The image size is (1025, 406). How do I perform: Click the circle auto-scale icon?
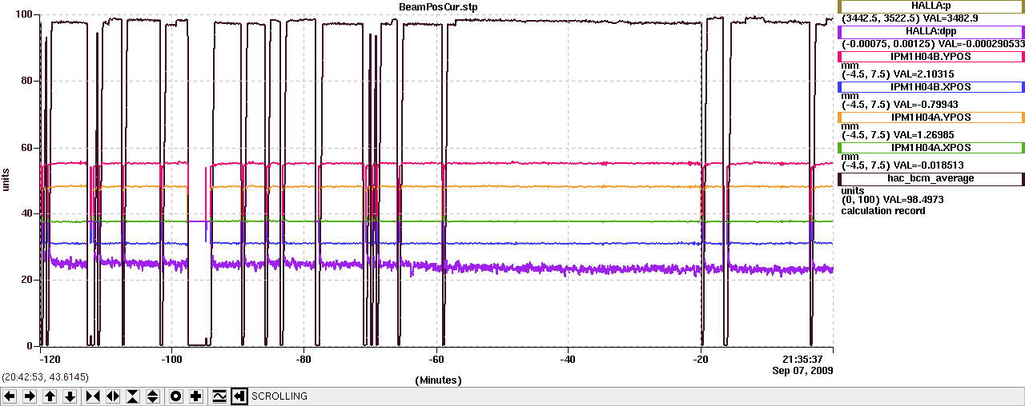pos(176,396)
